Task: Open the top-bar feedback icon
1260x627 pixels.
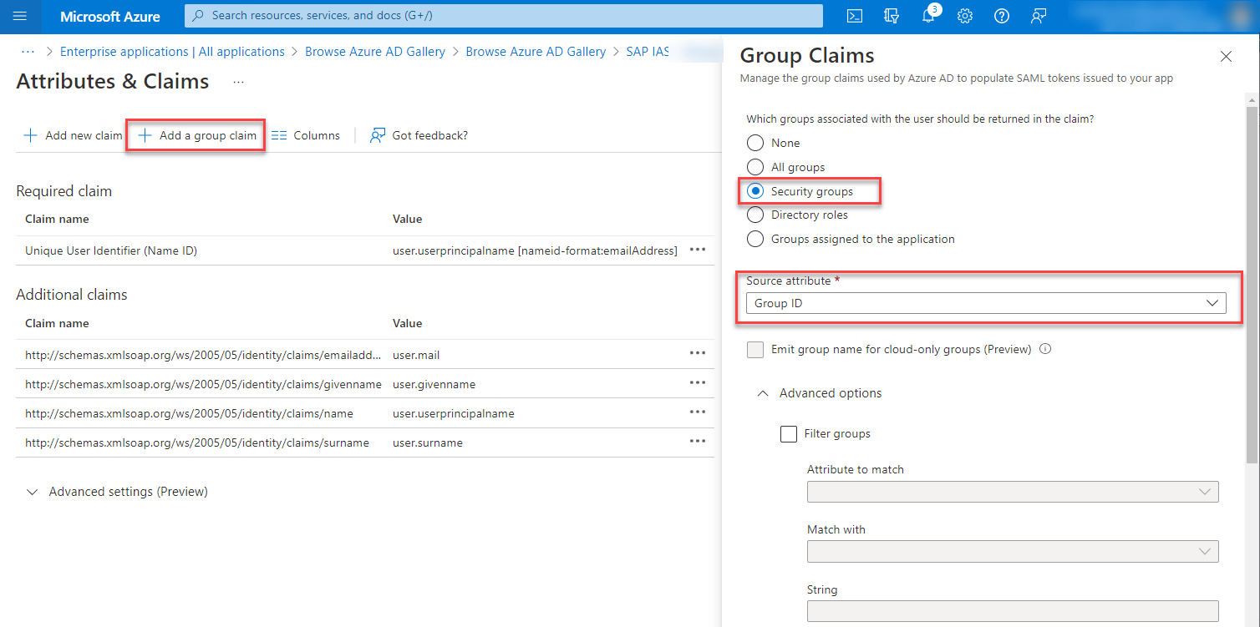Action: click(x=1039, y=16)
